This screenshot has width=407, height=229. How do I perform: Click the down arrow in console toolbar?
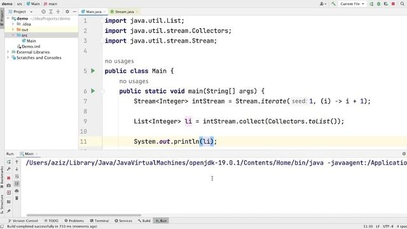coord(17,169)
